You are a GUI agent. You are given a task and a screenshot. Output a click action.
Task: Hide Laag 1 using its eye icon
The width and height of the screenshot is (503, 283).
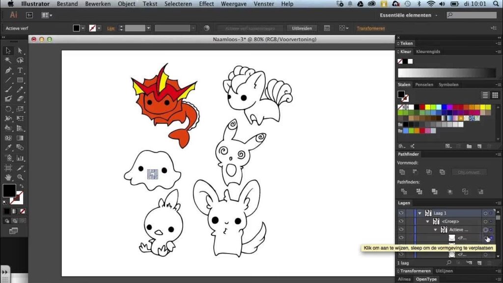click(401, 213)
